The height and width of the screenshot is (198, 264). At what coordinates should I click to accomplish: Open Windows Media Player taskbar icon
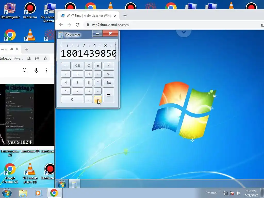coord(38,193)
